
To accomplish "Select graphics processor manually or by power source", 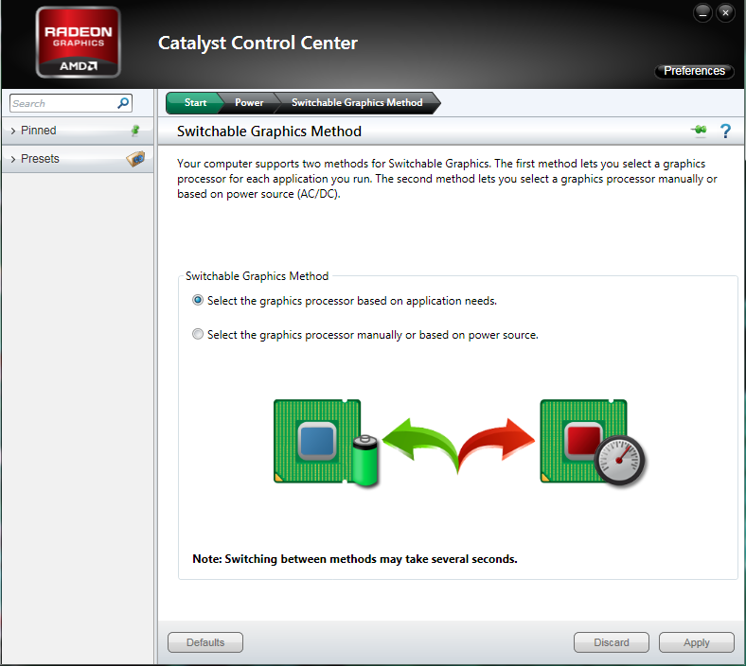I will coord(198,334).
